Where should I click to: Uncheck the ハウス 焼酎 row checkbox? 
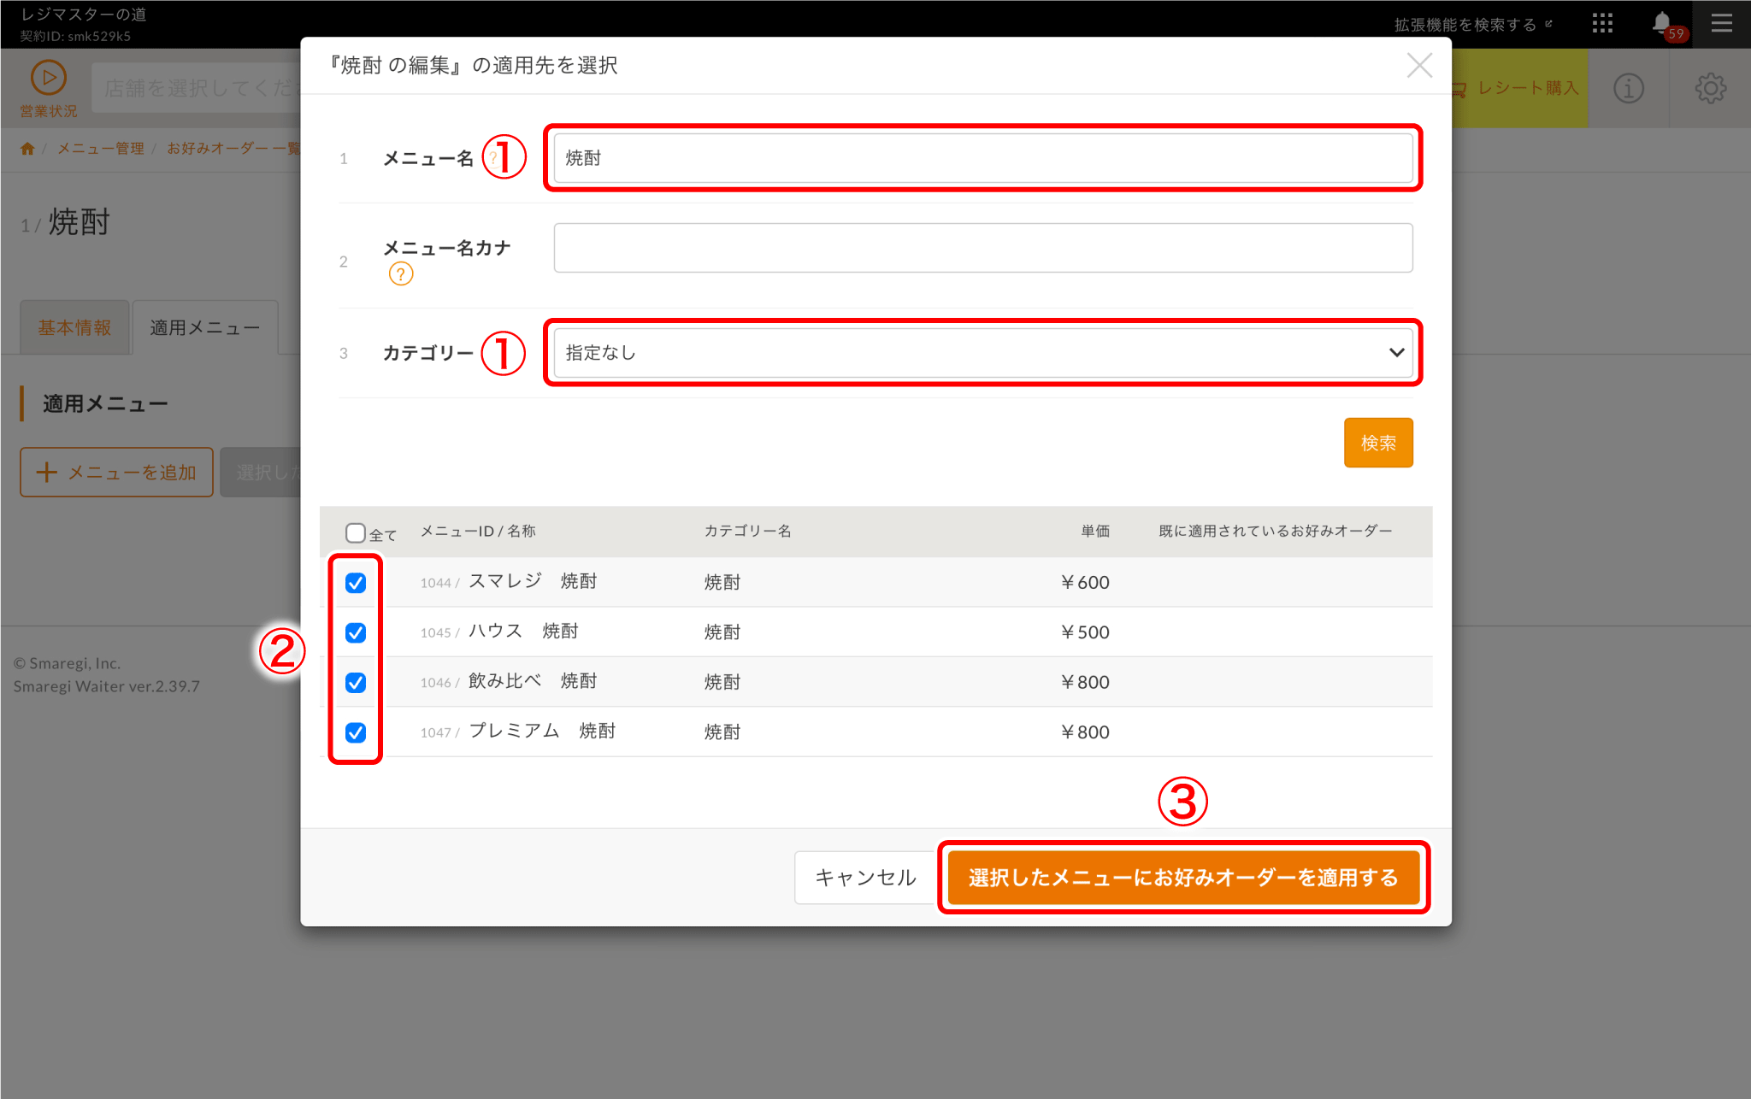point(356,632)
